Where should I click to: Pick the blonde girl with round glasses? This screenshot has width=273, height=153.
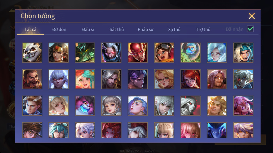tap(164, 79)
